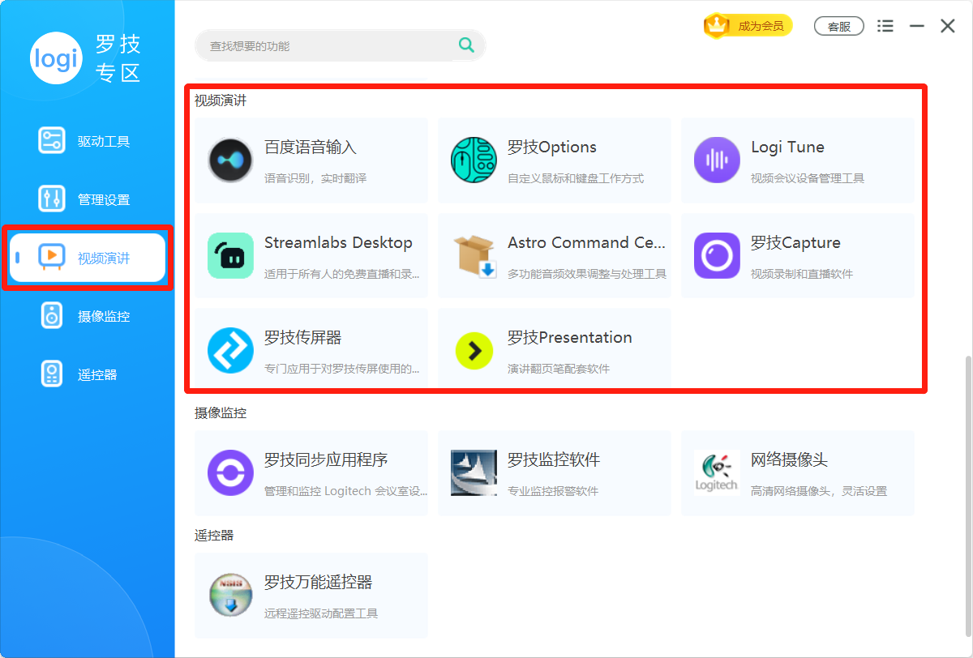
Task: Click the 百度语音输入 app icon
Action: (230, 160)
